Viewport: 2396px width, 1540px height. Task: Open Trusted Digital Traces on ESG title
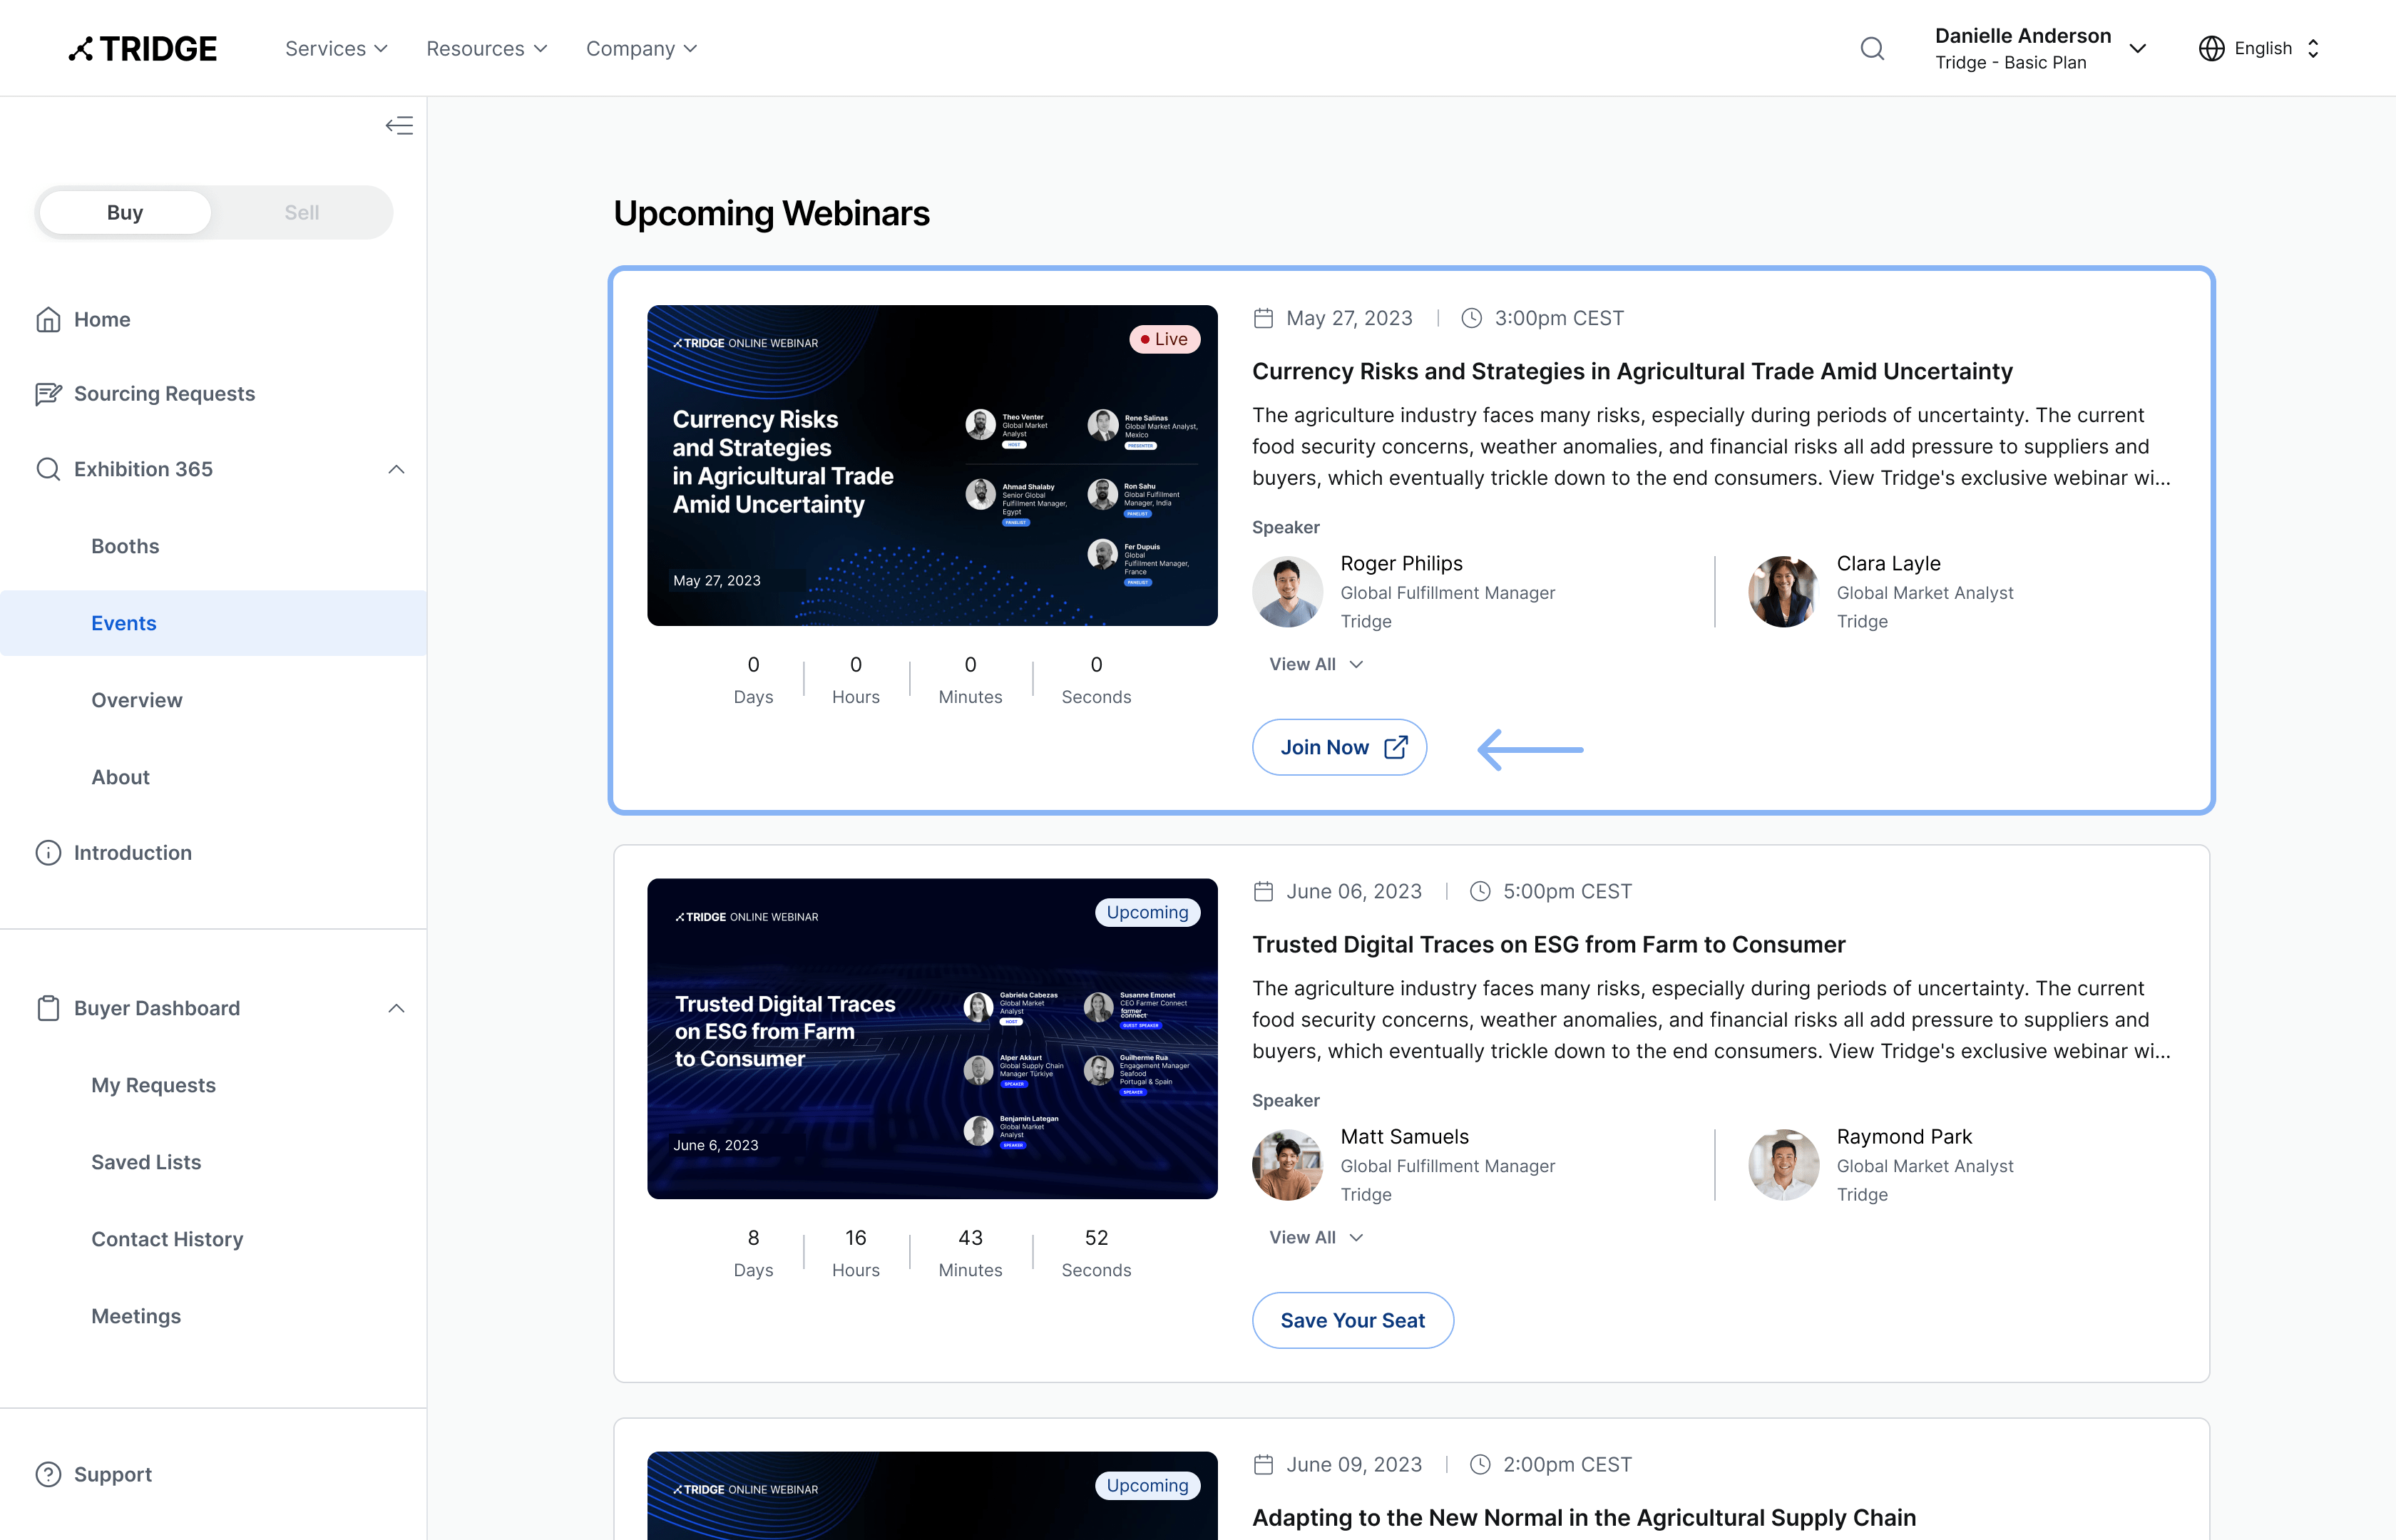[1548, 944]
